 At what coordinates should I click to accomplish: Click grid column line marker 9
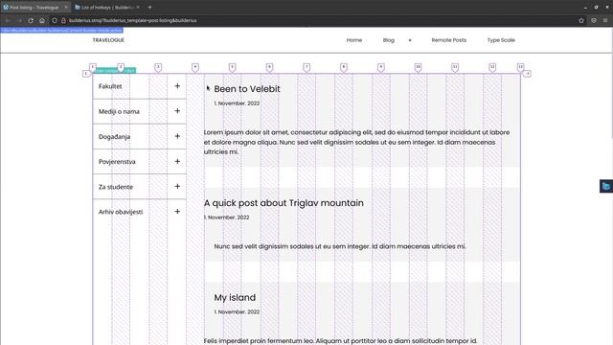[381, 68]
